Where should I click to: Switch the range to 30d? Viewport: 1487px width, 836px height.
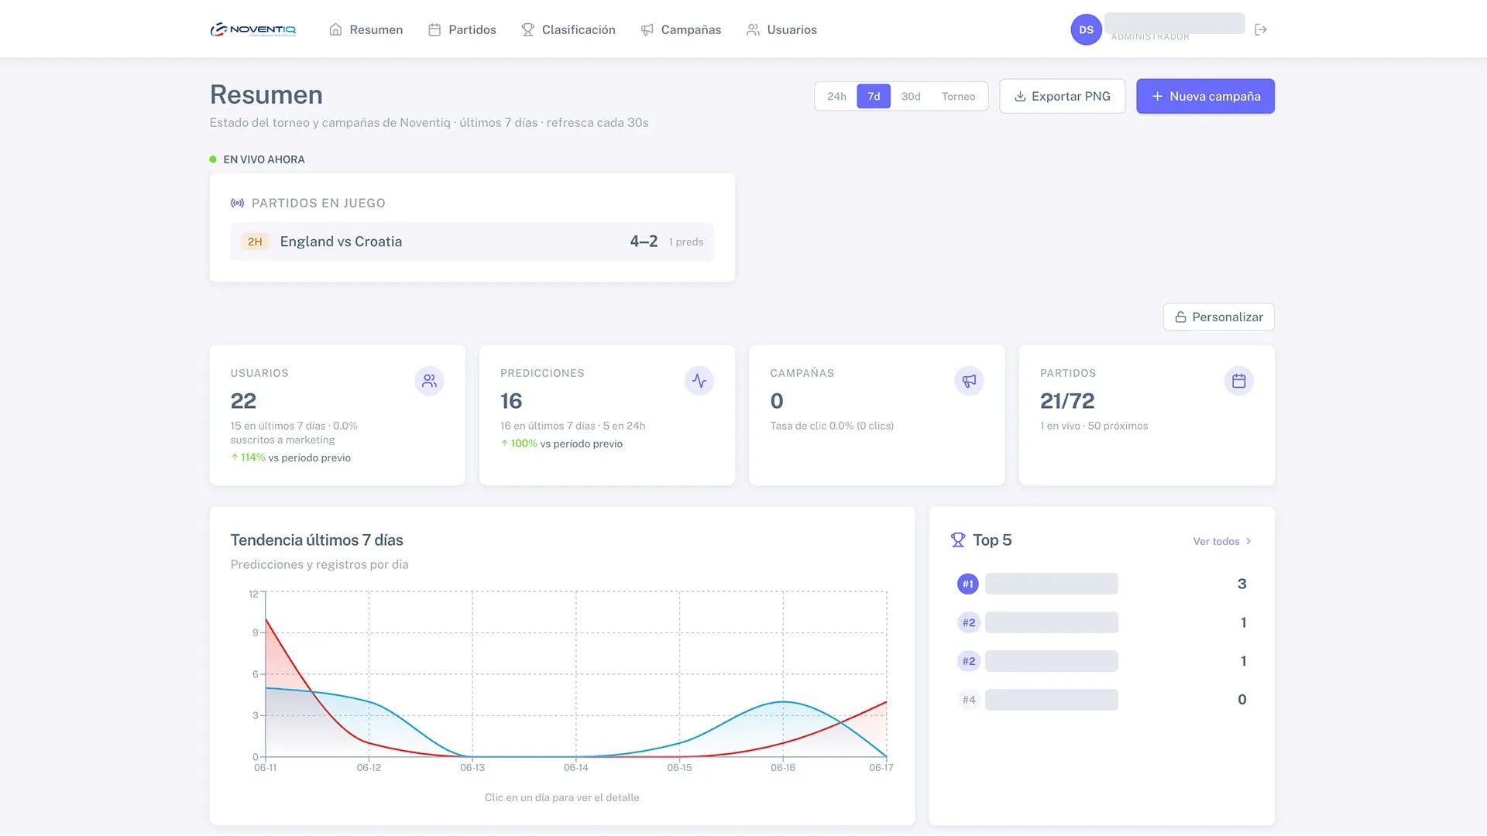pyautogui.click(x=911, y=97)
